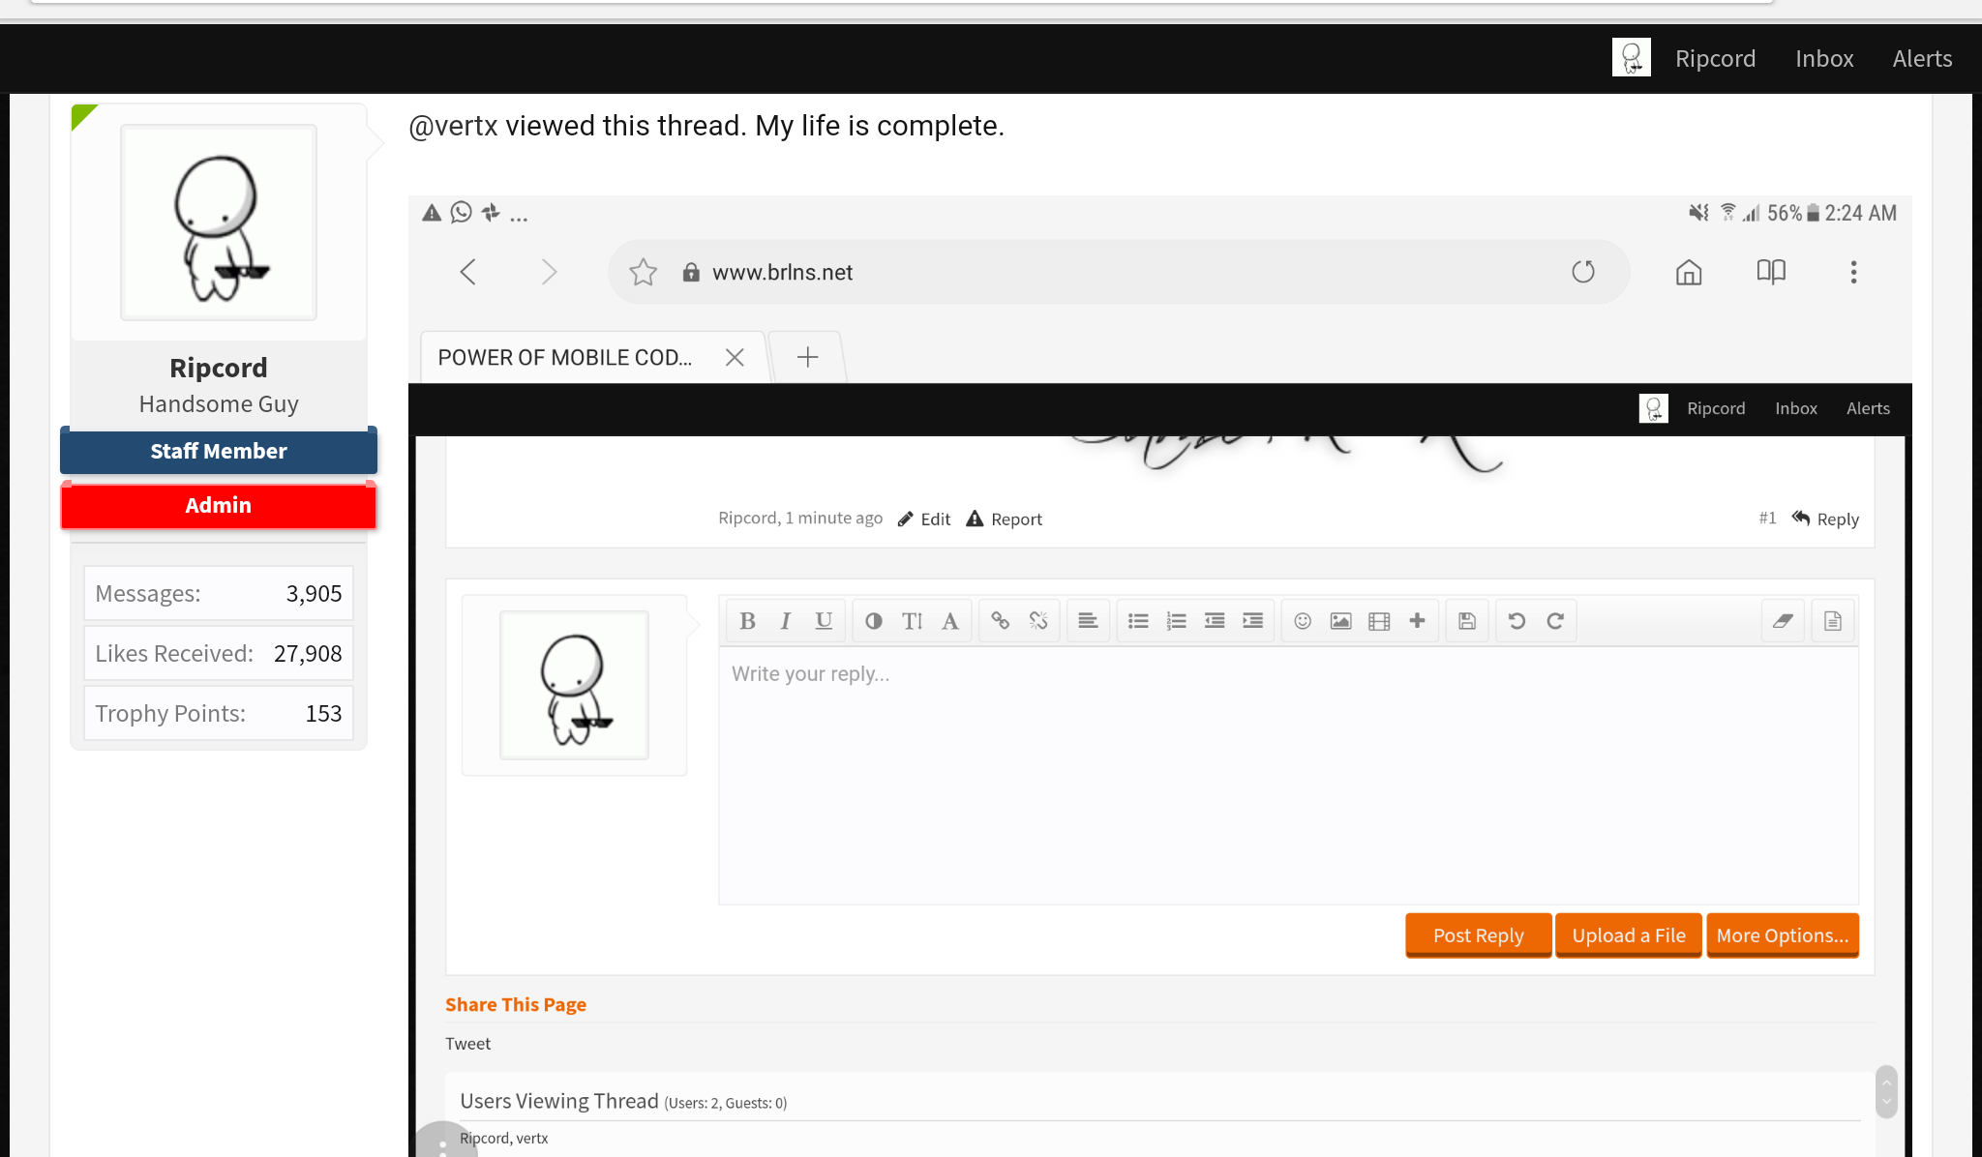Undo last edit in reply editor
Screen dimensions: 1982x1157
1517,621
